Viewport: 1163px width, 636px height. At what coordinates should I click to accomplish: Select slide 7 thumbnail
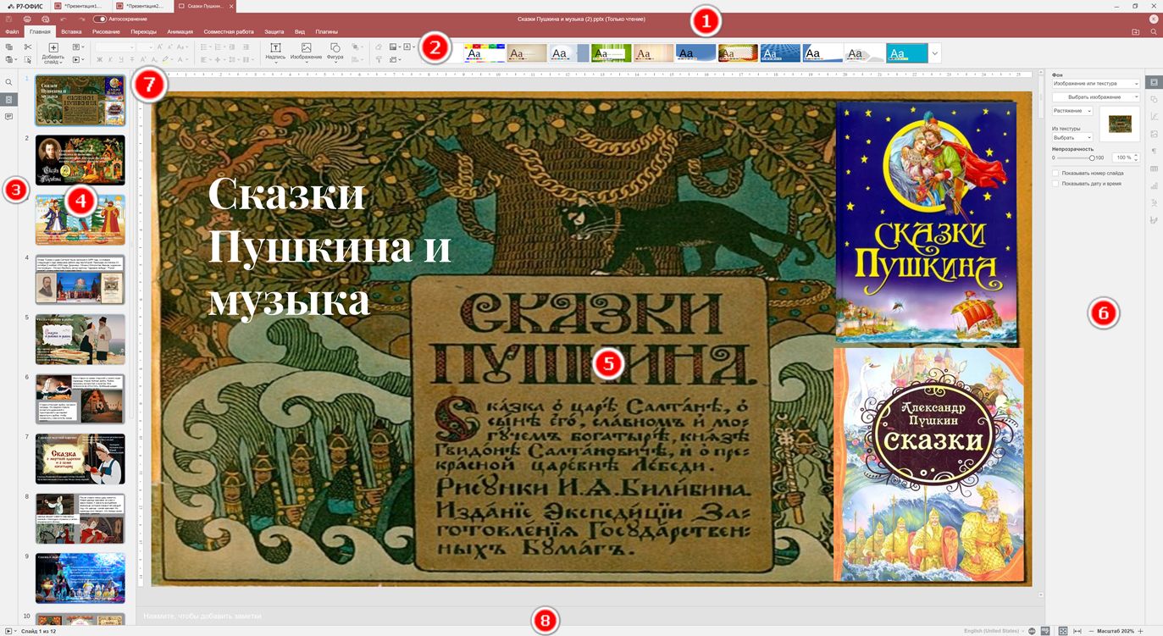pyautogui.click(x=80, y=459)
